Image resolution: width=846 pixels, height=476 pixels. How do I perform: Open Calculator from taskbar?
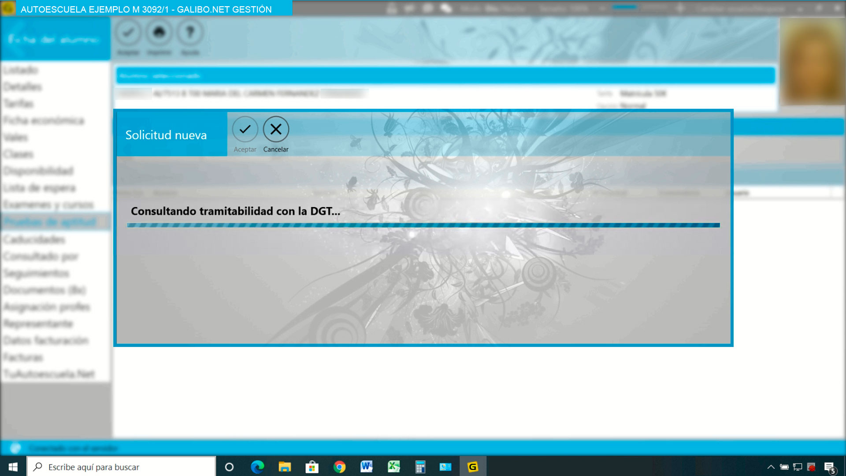click(x=420, y=467)
